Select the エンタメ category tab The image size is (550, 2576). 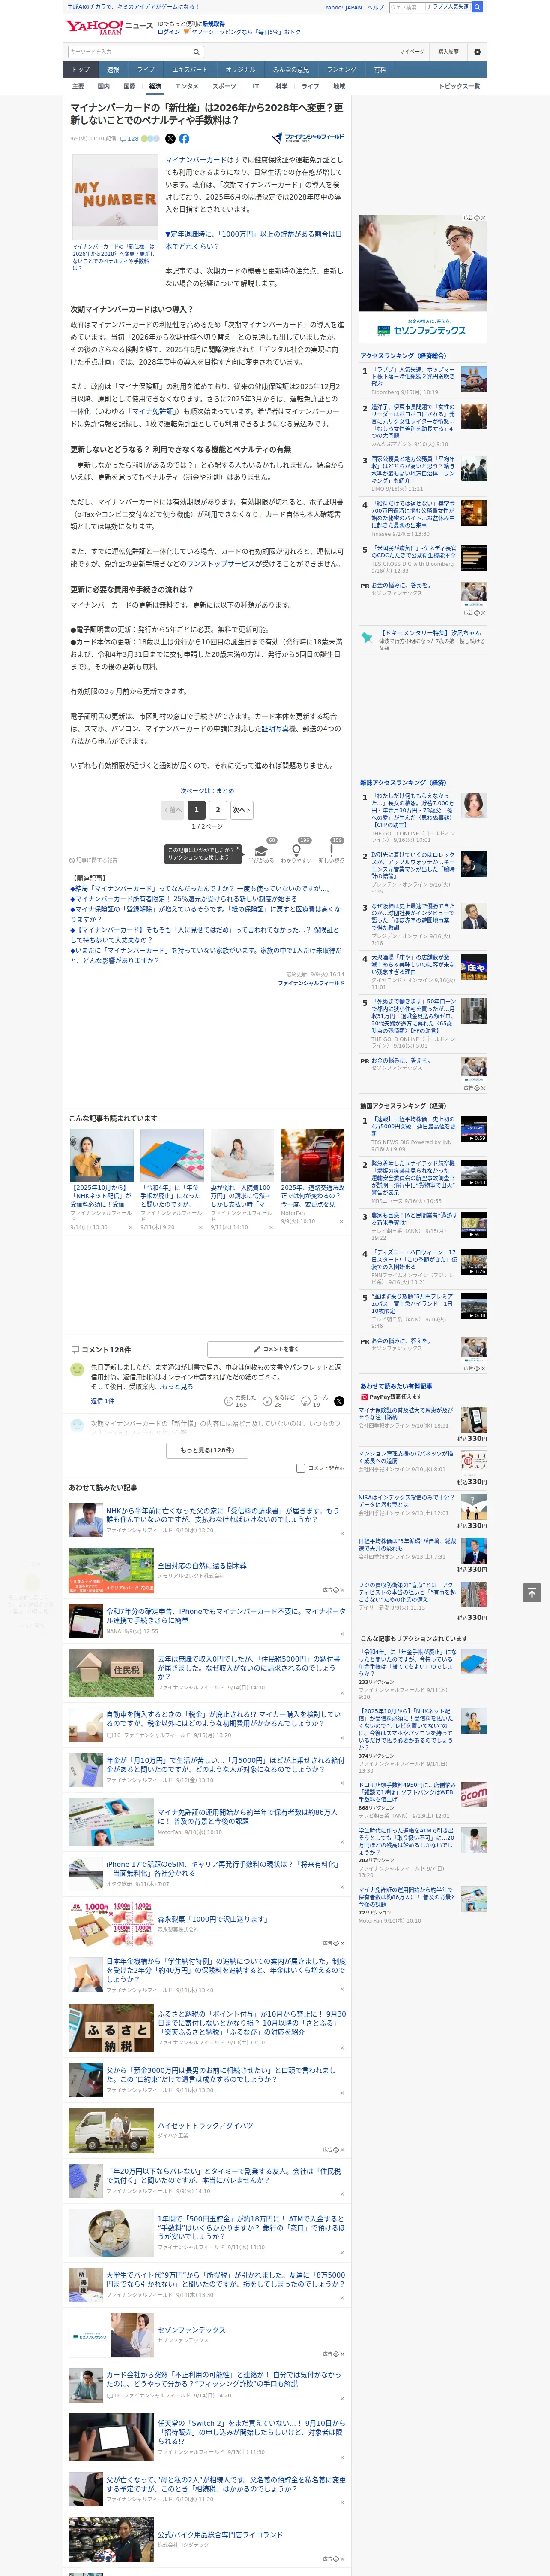point(187,87)
